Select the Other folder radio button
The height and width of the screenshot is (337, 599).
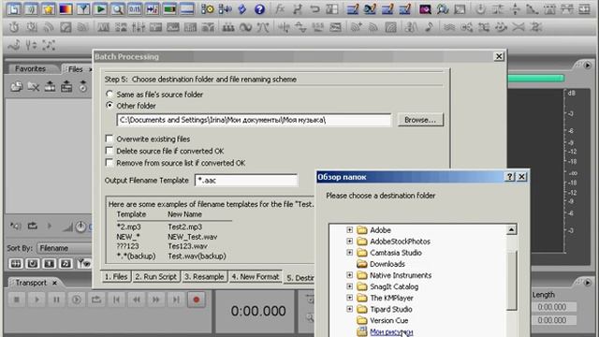110,105
